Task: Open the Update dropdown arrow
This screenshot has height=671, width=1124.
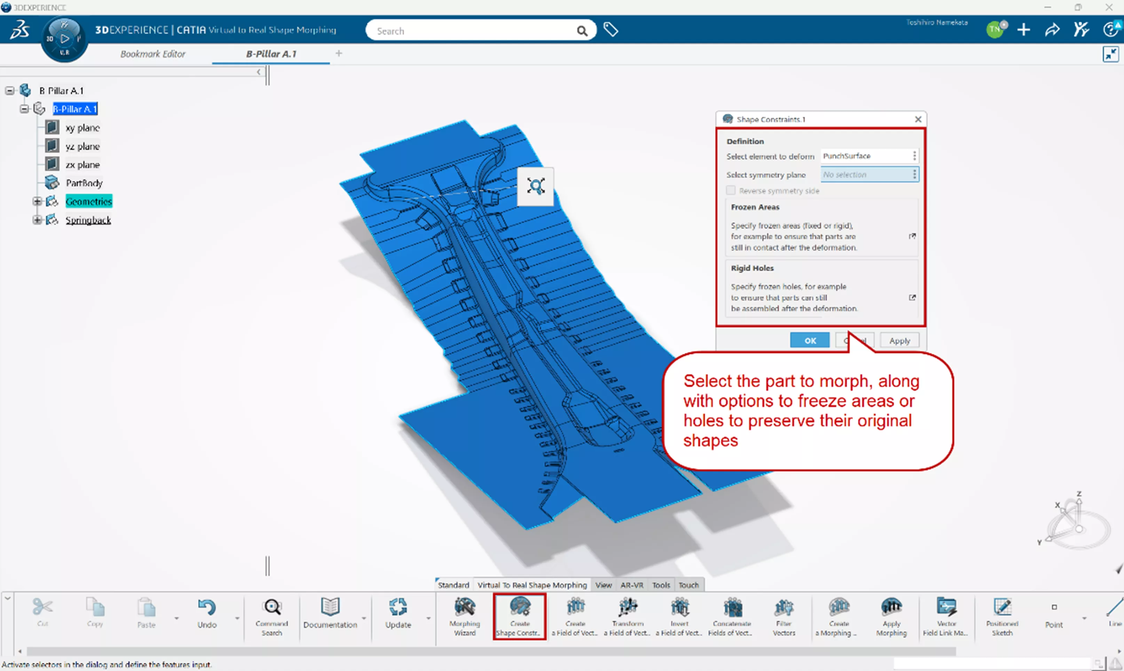Action: (x=428, y=618)
